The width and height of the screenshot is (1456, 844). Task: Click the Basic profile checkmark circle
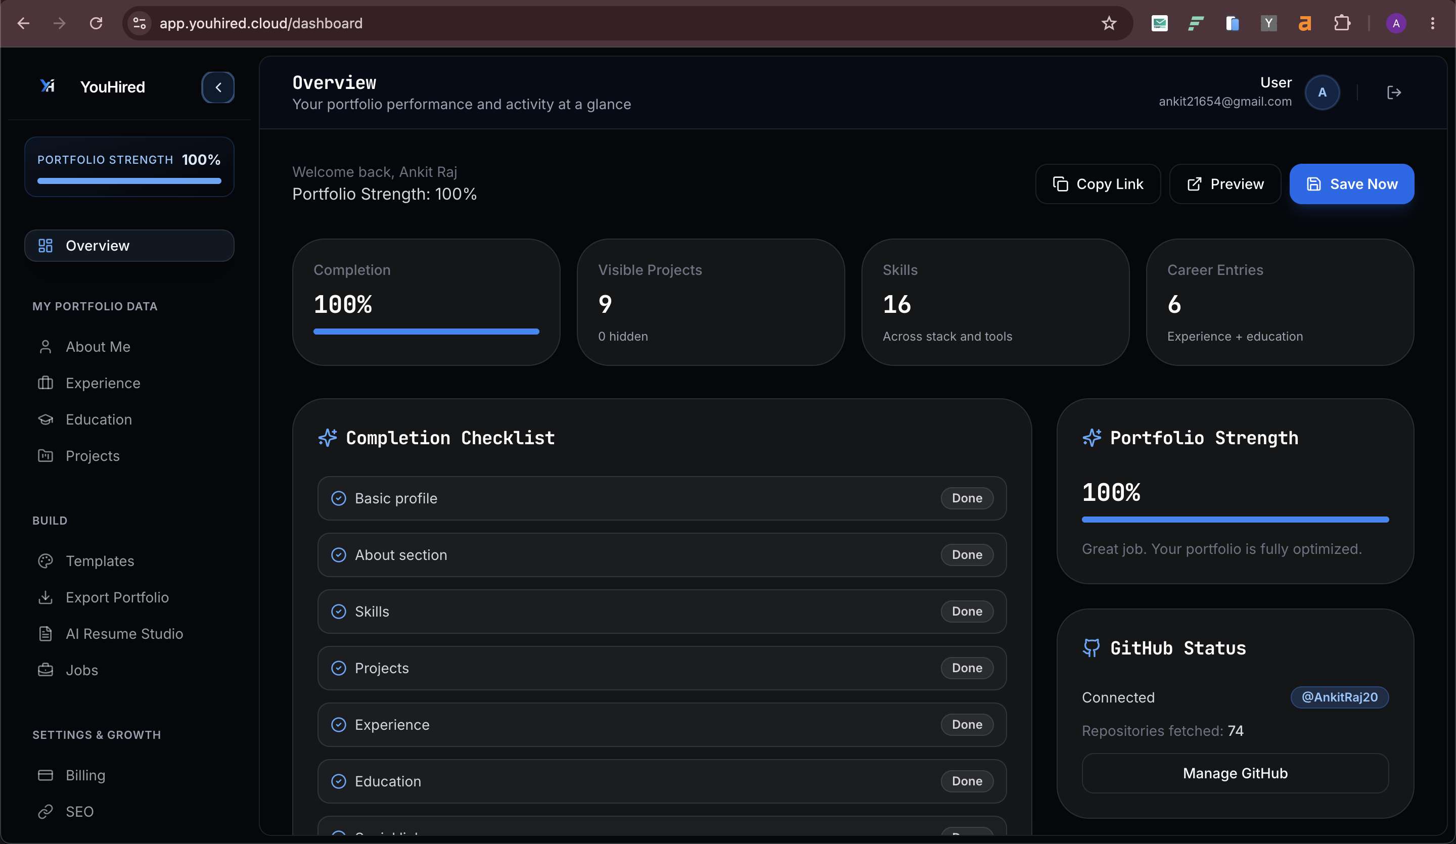[x=339, y=498]
